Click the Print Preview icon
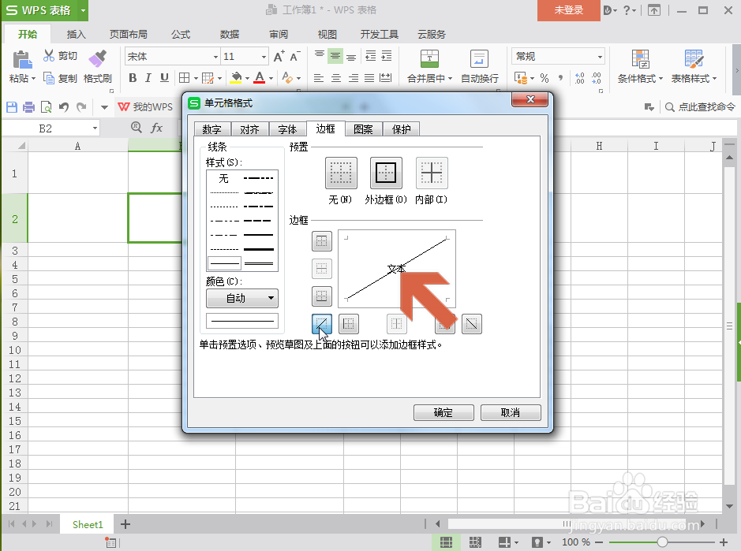The image size is (741, 551). [x=47, y=107]
